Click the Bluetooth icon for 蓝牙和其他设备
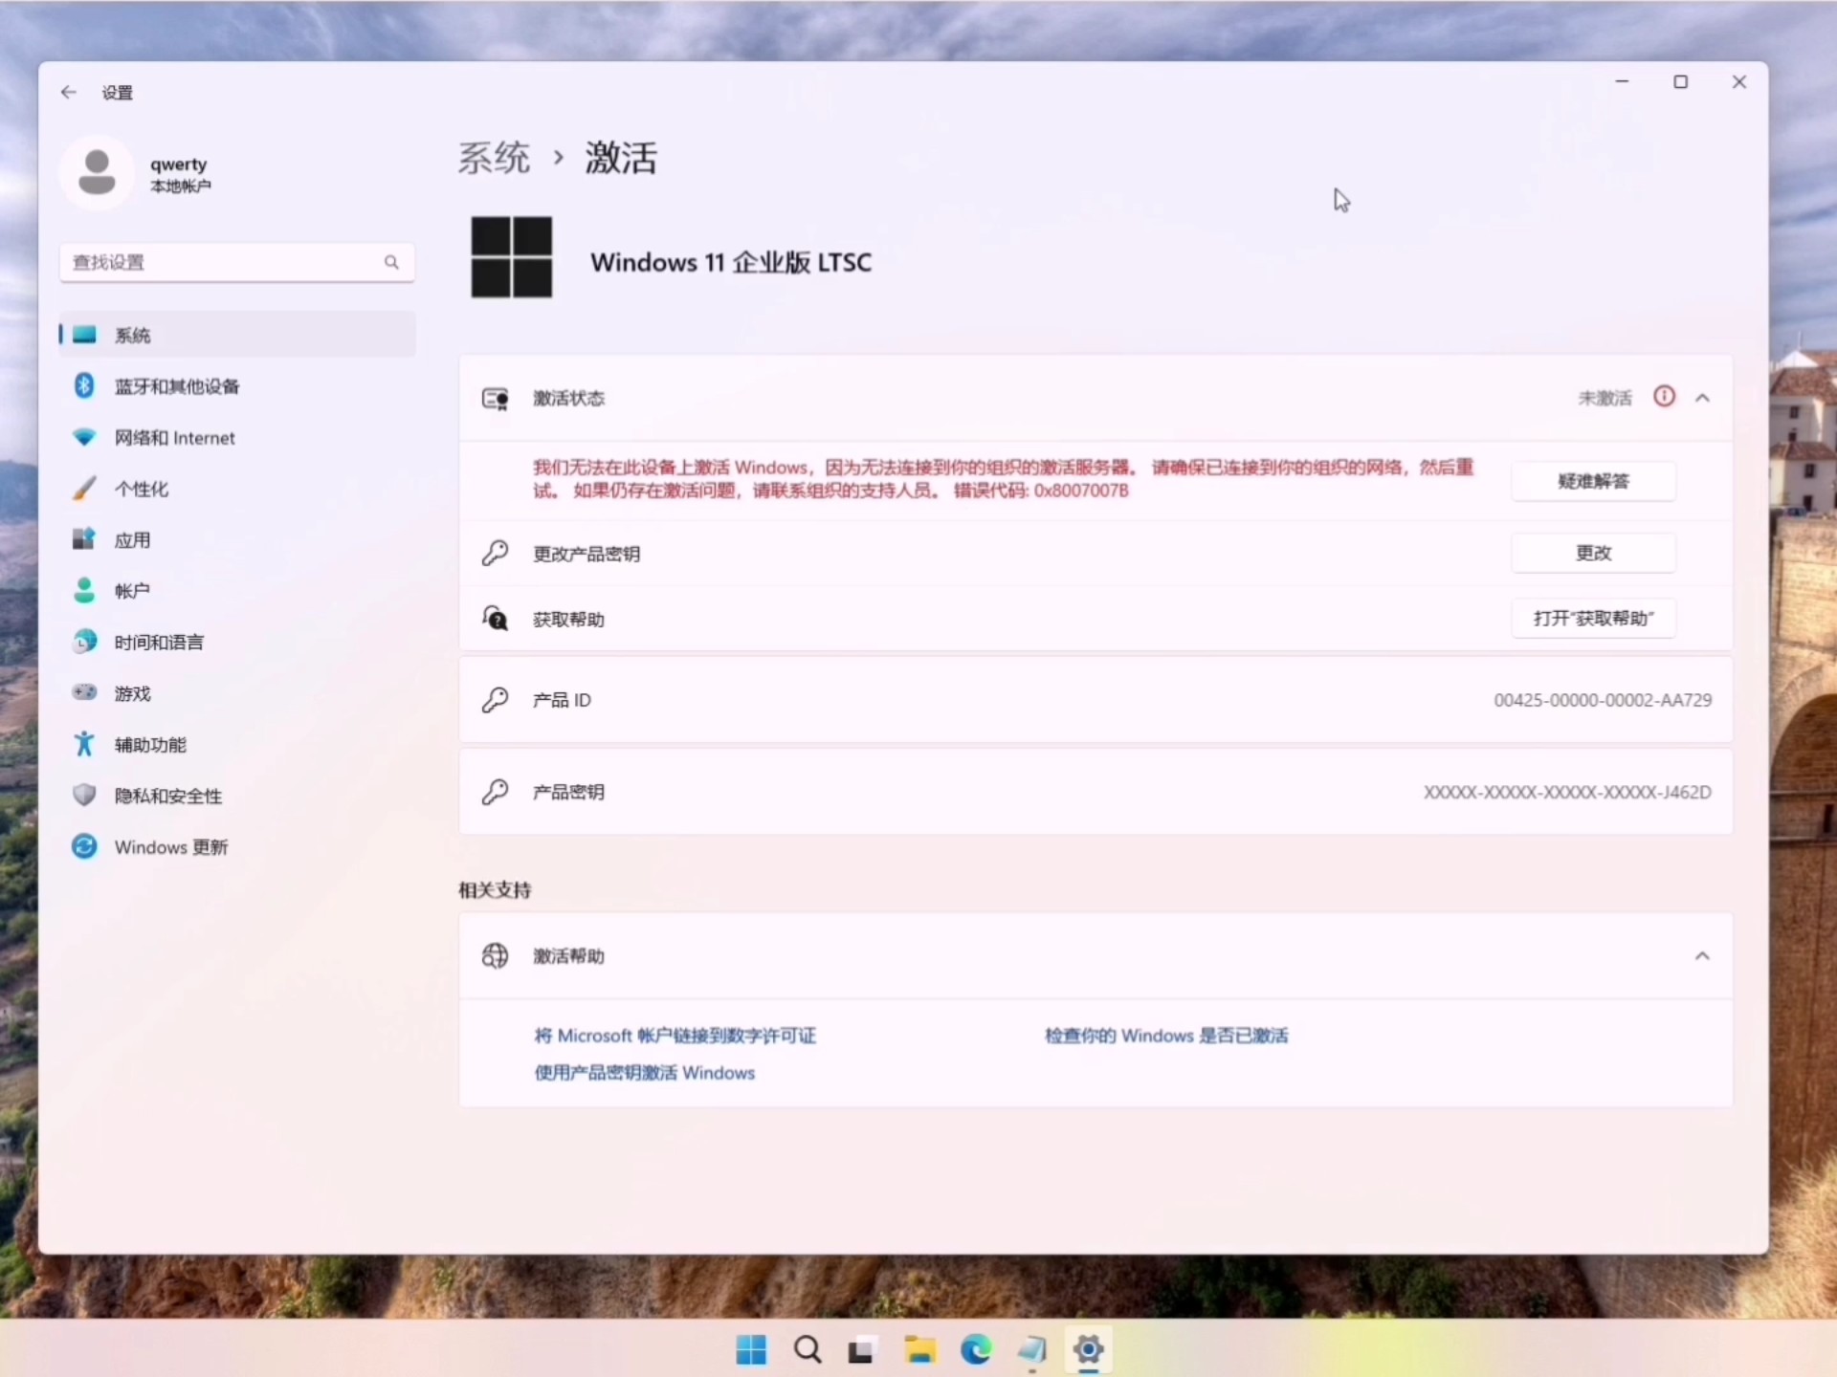The height and width of the screenshot is (1377, 1837). 84,385
